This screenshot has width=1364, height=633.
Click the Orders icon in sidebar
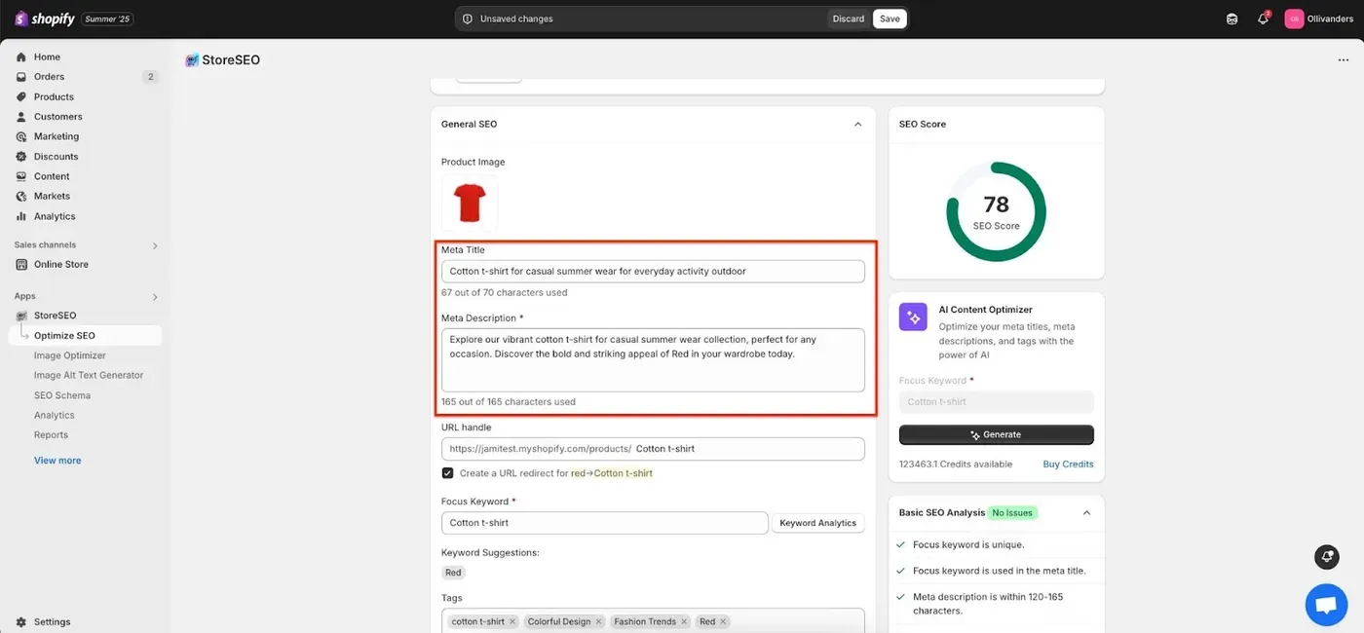[21, 77]
